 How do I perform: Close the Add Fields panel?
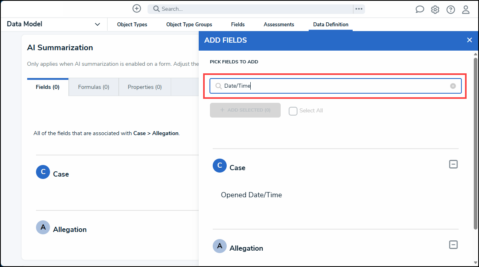[469, 40]
